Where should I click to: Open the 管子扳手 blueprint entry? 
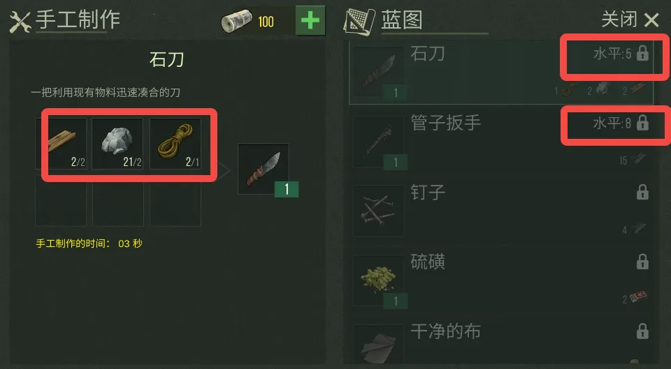pyautogui.click(x=502, y=142)
